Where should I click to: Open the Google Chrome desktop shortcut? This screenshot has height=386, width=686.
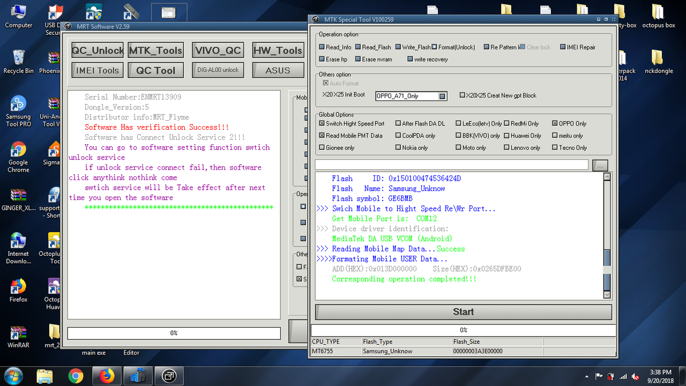pyautogui.click(x=18, y=157)
